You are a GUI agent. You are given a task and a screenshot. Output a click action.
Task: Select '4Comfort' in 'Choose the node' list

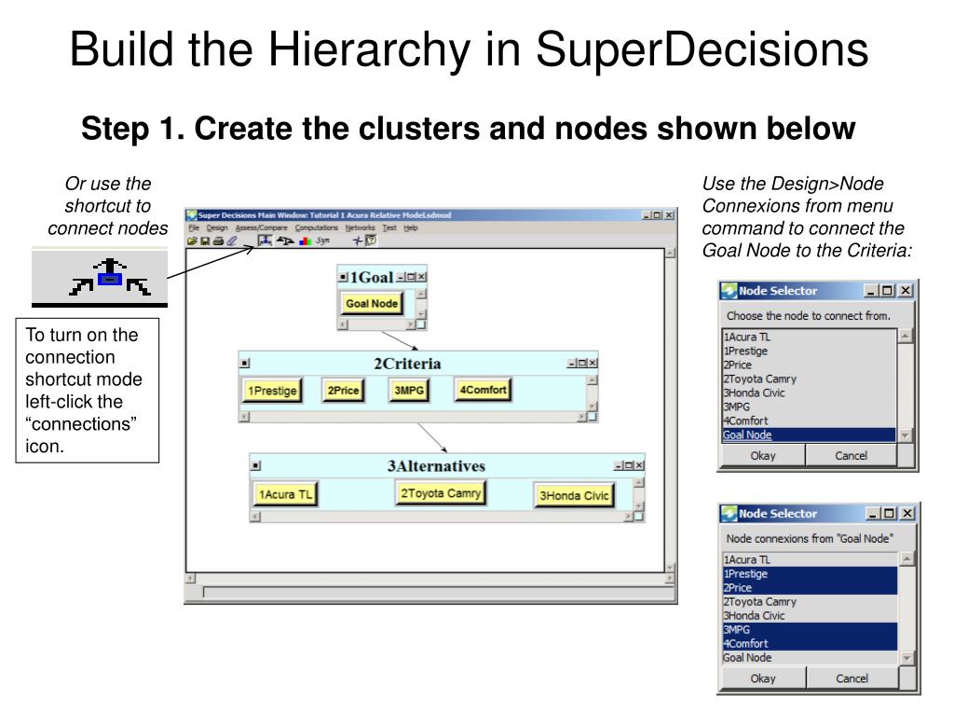pos(809,420)
